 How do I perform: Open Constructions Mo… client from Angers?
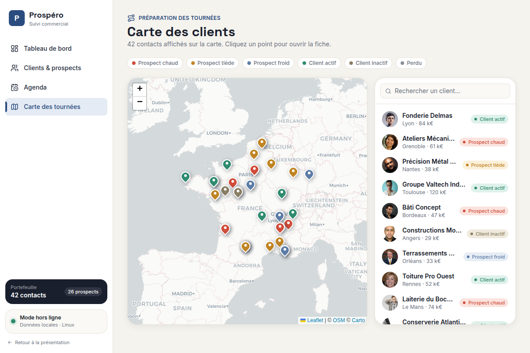click(x=445, y=234)
